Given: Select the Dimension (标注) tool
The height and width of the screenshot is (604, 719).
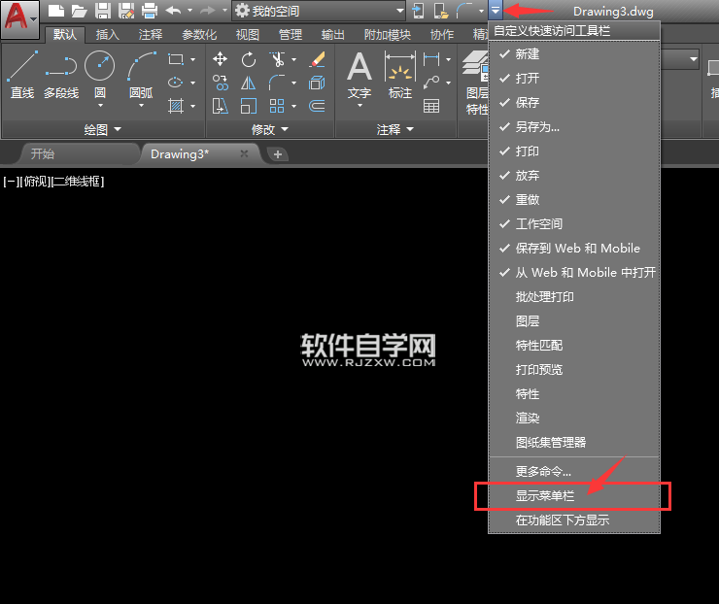Looking at the screenshot, I should (400, 75).
